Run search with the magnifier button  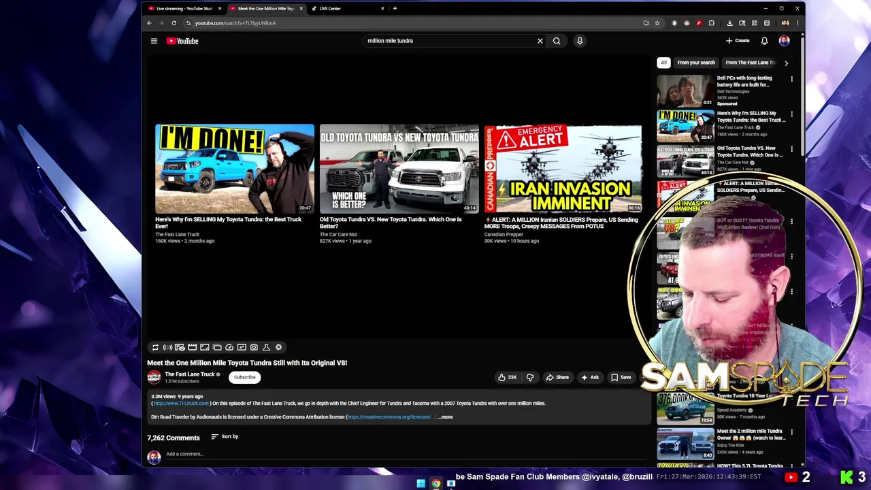pyautogui.click(x=557, y=41)
